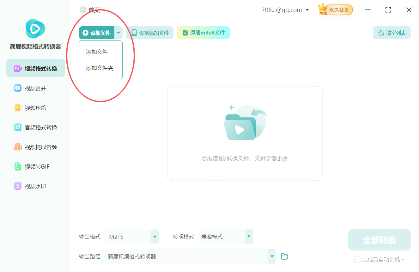Open the 转换模式 兼容模式 dropdown
Image resolution: width=419 pixels, height=272 pixels.
(249, 236)
